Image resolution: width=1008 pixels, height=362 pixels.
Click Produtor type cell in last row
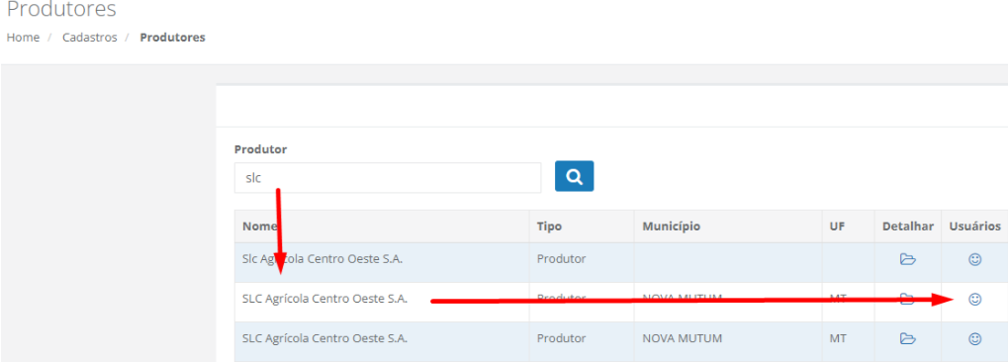click(x=561, y=338)
